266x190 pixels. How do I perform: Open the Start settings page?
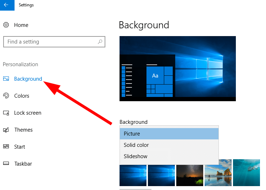point(20,147)
